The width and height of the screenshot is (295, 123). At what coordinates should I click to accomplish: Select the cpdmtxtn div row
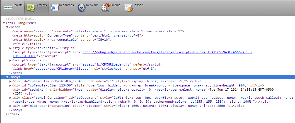point(143,91)
